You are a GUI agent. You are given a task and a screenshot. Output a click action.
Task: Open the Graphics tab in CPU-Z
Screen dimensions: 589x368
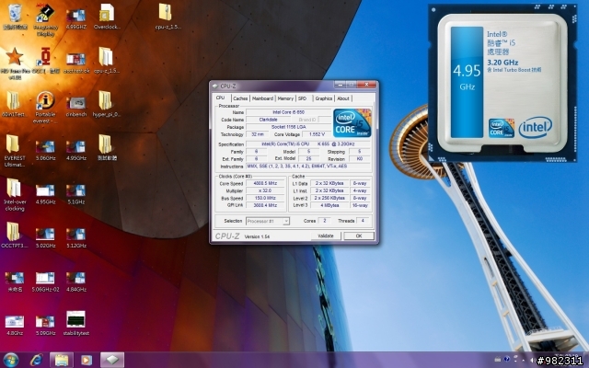click(x=323, y=98)
